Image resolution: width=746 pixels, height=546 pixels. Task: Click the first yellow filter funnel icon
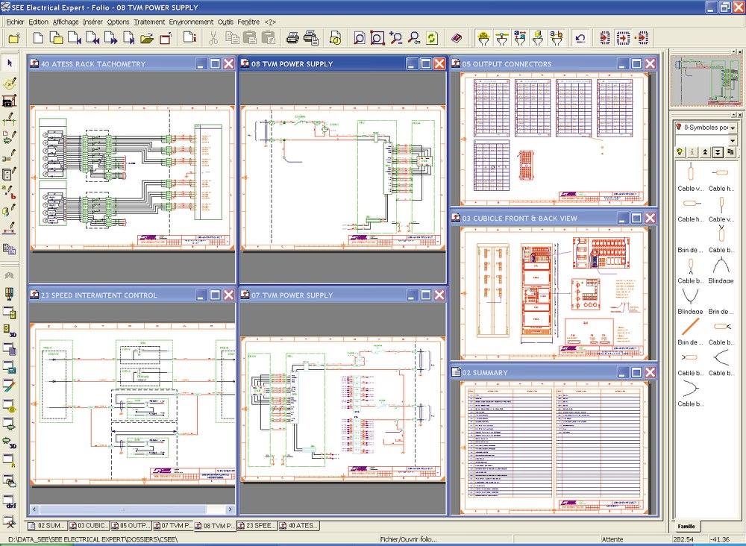[x=484, y=38]
